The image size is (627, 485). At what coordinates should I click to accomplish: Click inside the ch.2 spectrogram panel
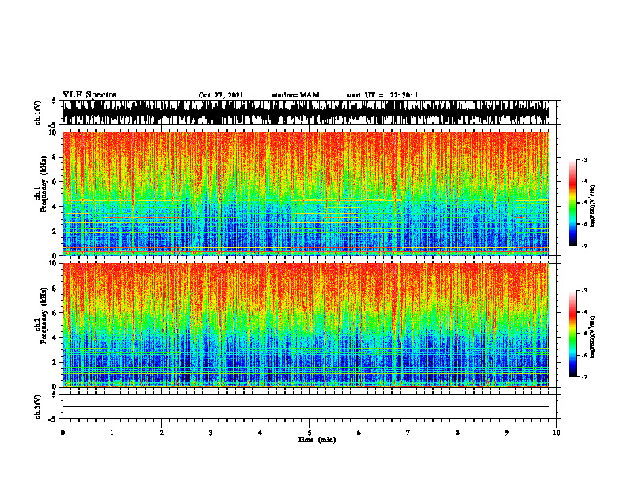point(309,325)
